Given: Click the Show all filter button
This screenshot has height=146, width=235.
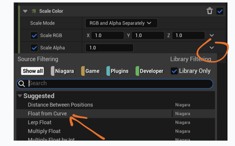Looking at the screenshot, I should pos(33,71).
